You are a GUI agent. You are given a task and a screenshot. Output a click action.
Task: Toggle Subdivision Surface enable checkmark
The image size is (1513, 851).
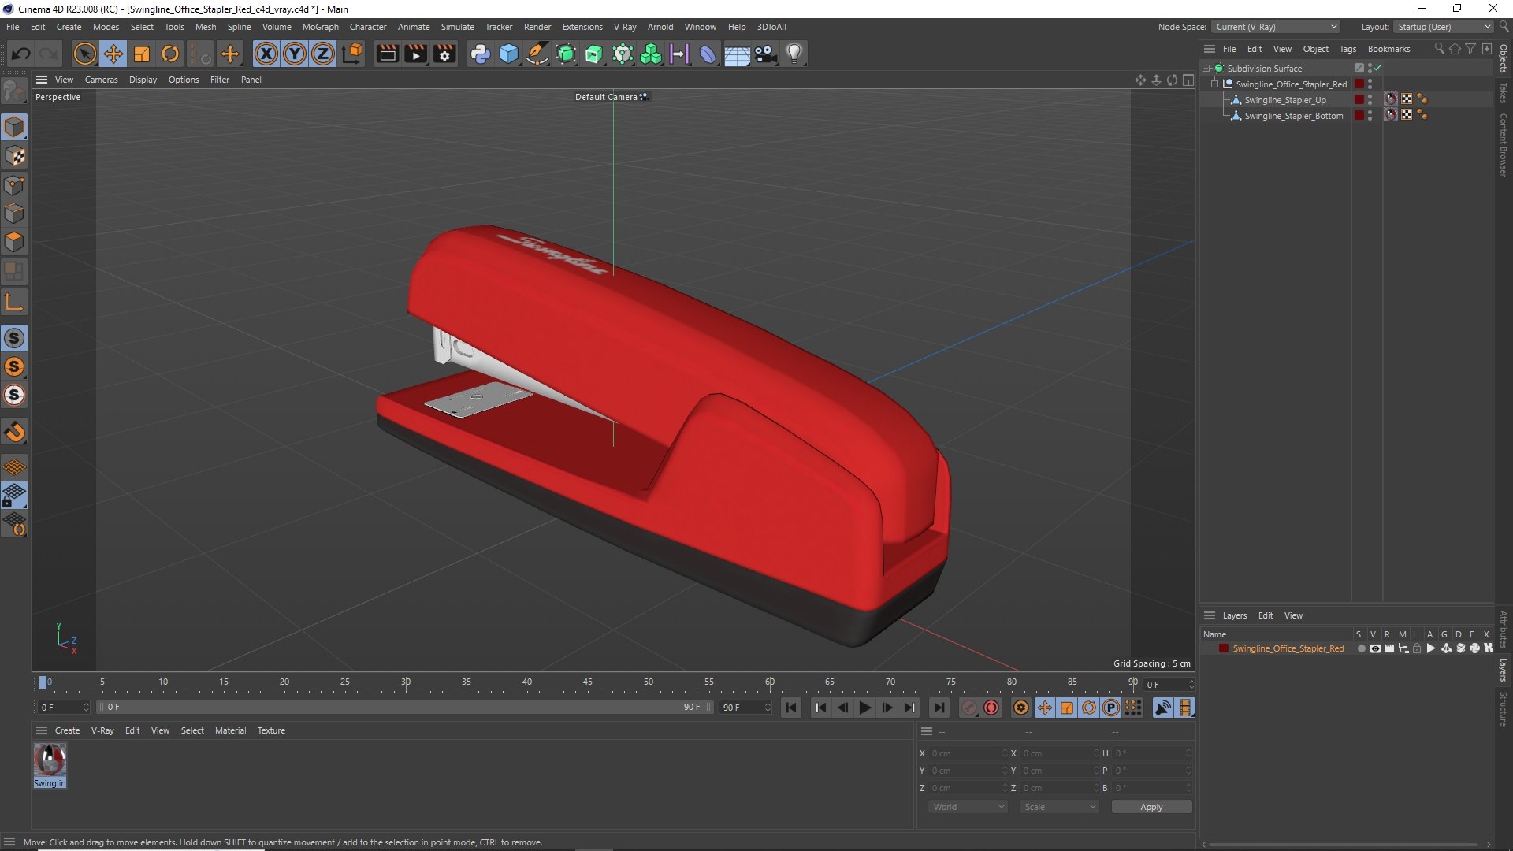(x=1378, y=69)
